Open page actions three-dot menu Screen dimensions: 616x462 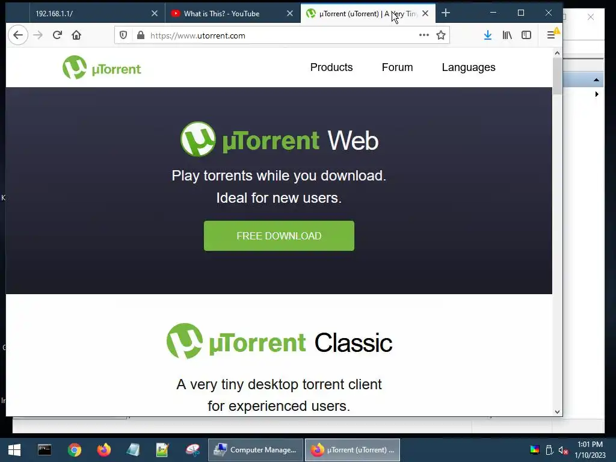pyautogui.click(x=424, y=35)
